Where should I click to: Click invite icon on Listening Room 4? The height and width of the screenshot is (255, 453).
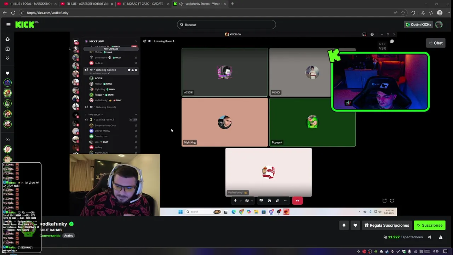(x=133, y=70)
